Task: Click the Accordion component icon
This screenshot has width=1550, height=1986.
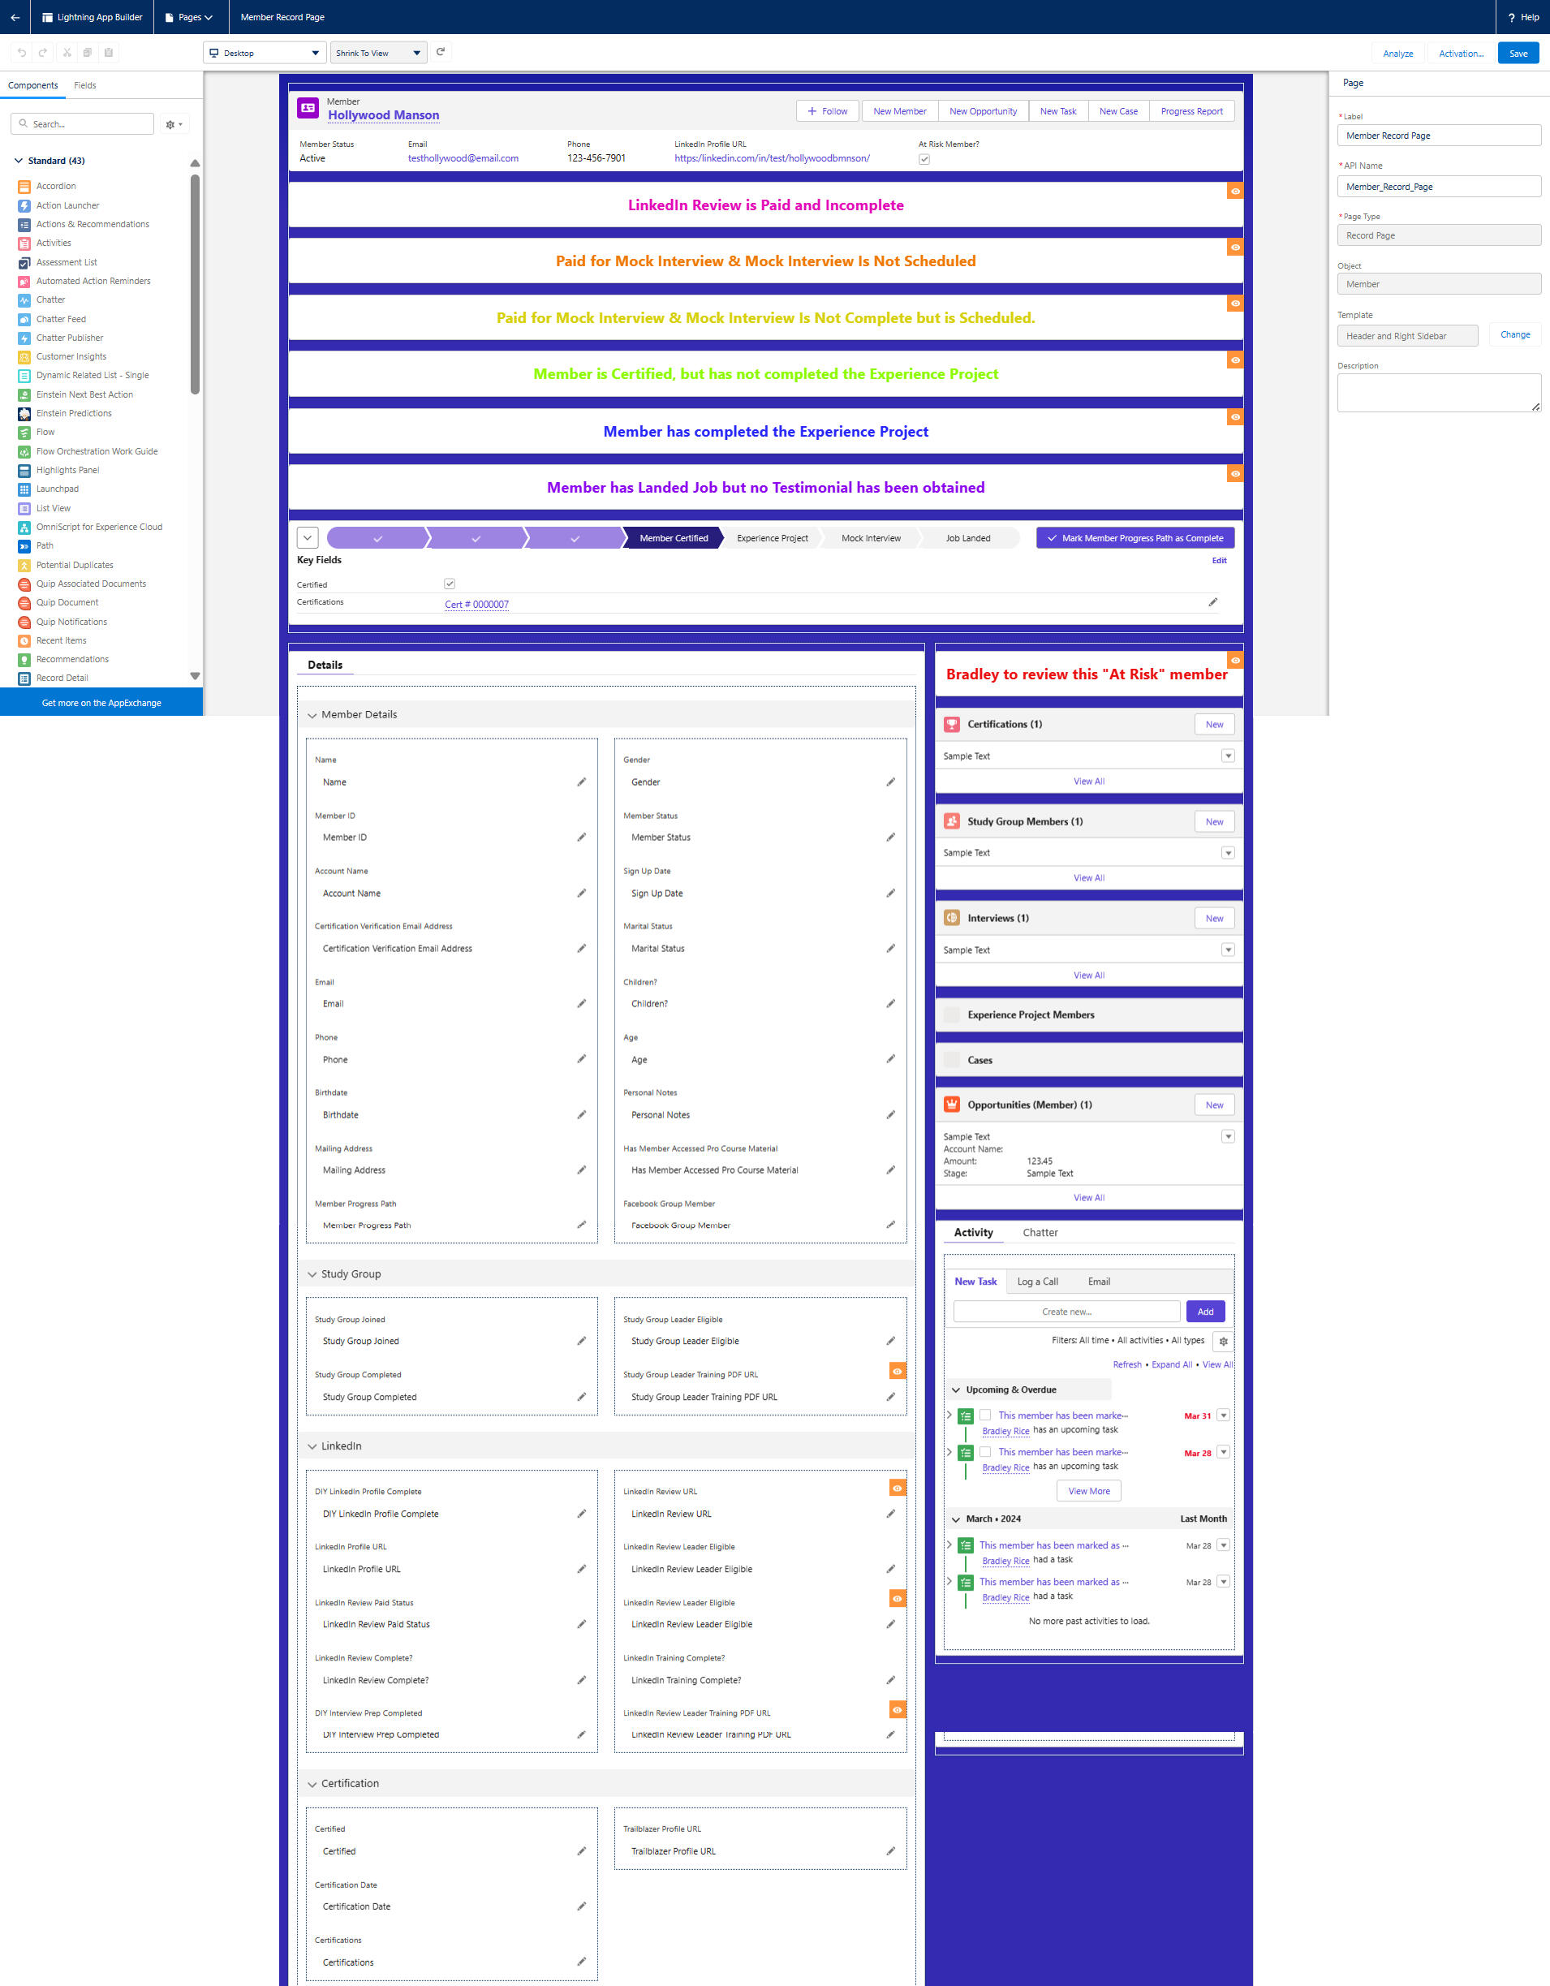Action: 24,187
